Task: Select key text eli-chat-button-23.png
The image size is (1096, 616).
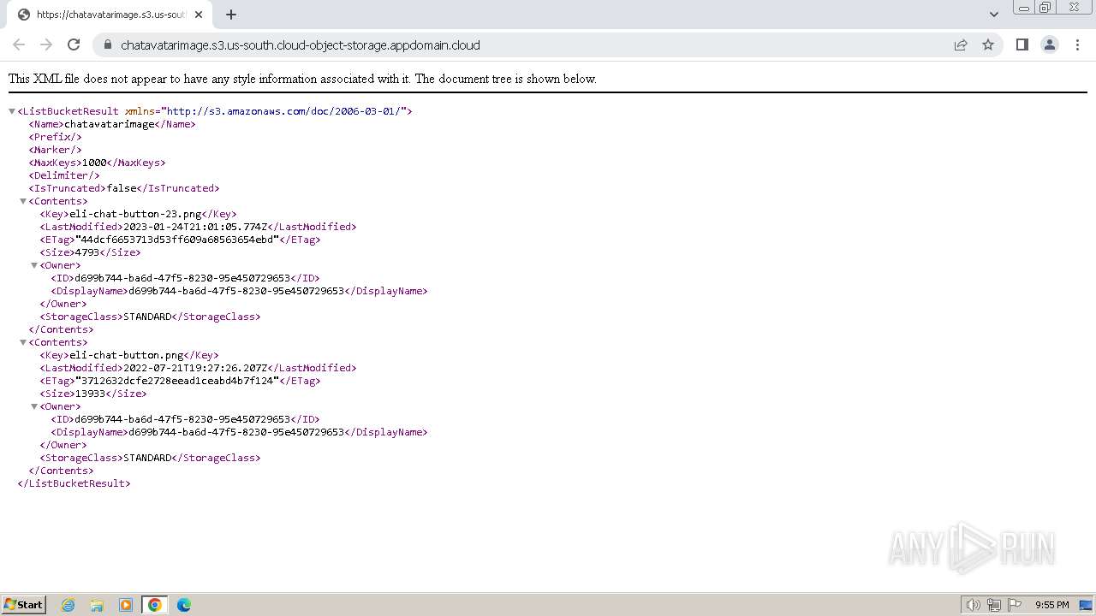Action: coord(135,214)
